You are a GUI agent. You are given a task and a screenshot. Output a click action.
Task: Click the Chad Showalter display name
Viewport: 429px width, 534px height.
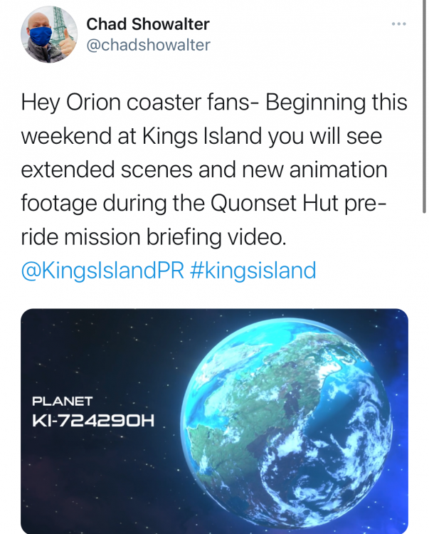(148, 24)
